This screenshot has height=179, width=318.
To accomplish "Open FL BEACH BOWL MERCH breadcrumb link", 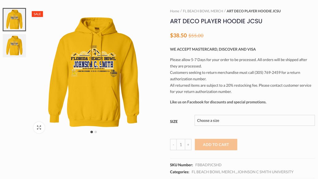I will 203,11.
